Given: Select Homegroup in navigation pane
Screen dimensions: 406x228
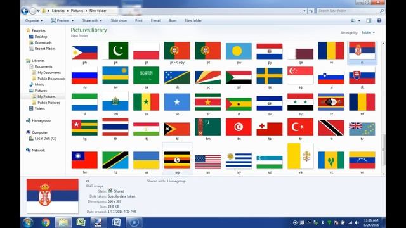Looking at the screenshot, I should 41,120.
